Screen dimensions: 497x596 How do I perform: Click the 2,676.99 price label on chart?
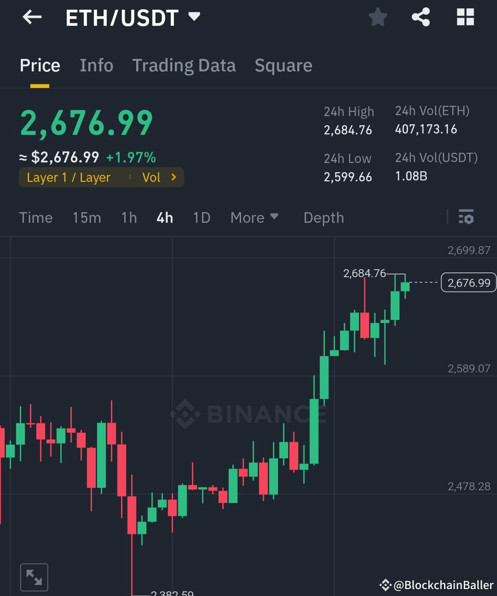pos(468,282)
